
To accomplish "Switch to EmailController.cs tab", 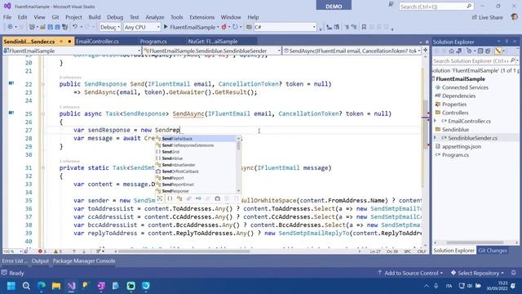I will click(97, 42).
